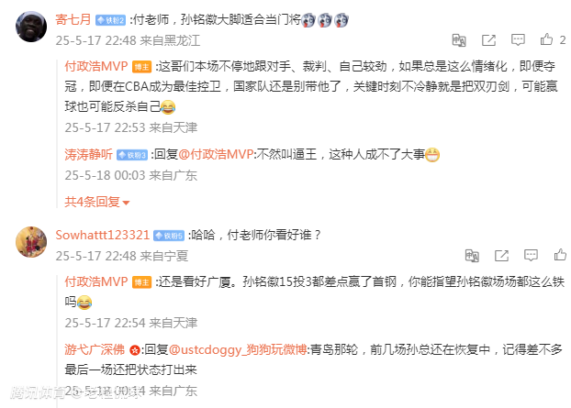Open reply box on 寄七月's comment

(518, 40)
